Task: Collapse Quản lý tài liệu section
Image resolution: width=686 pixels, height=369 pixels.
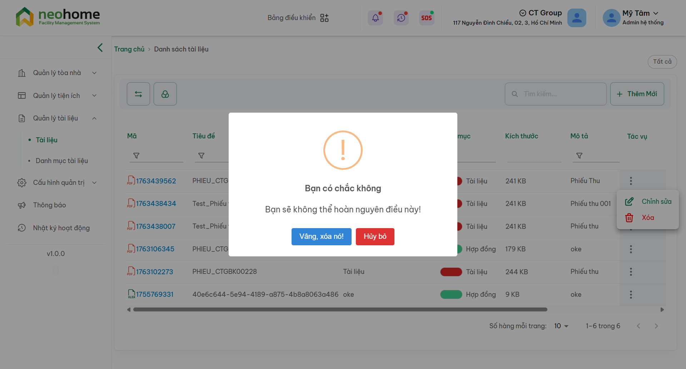Action: (94, 118)
